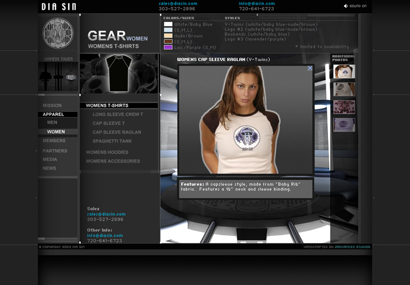
Task: Go to the News section
Action: [50, 168]
